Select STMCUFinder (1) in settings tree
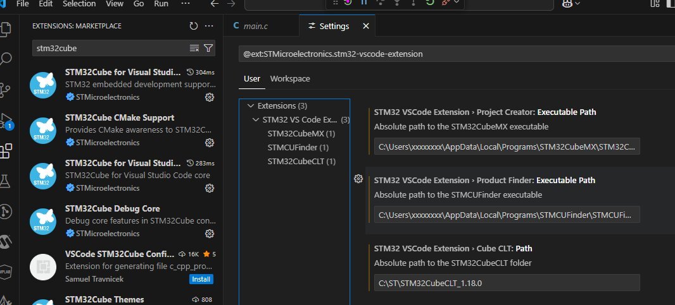The height and width of the screenshot is (305, 675). 298,147
